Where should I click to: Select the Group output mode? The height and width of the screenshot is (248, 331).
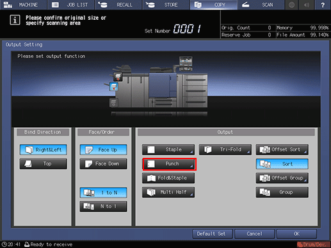282,192
